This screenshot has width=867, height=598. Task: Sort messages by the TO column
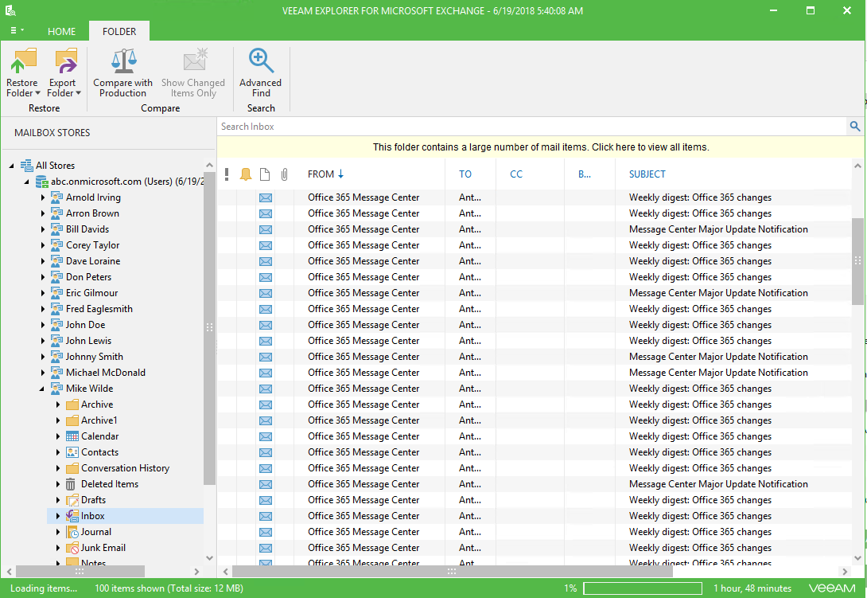pos(465,174)
